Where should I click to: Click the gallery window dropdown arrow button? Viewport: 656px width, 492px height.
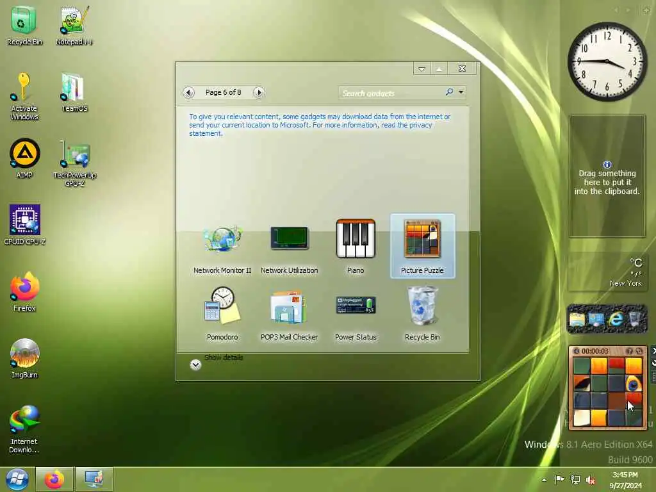[x=422, y=69]
